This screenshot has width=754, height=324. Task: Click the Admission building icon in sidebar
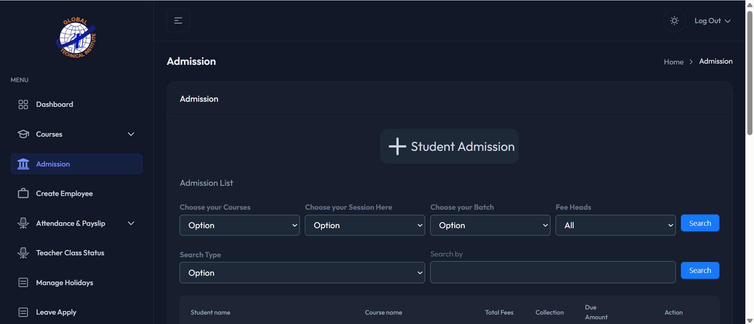point(23,164)
